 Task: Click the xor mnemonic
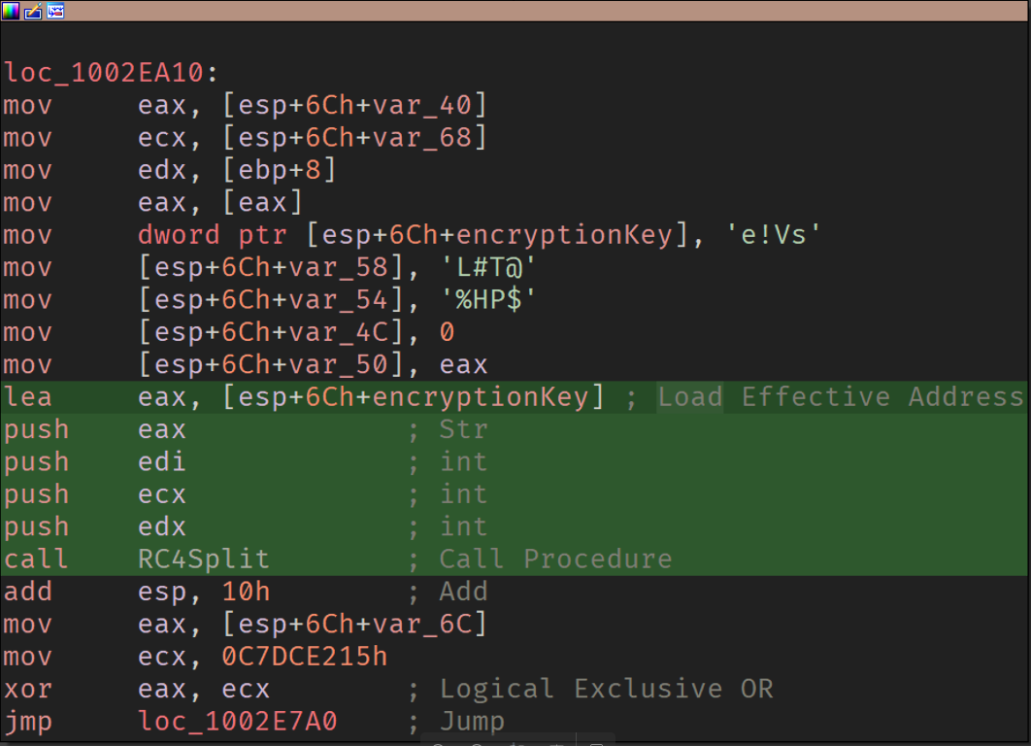click(27, 688)
